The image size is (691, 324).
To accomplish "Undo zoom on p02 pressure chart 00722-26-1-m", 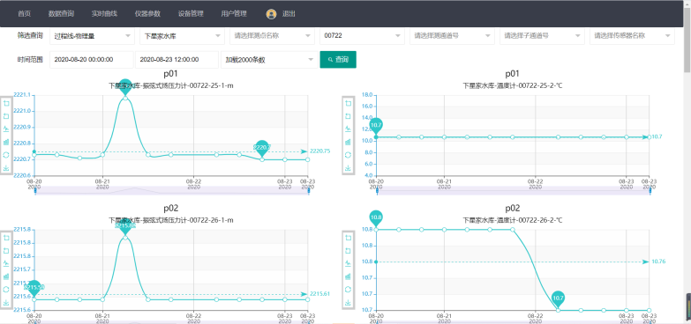I will 6,251.
